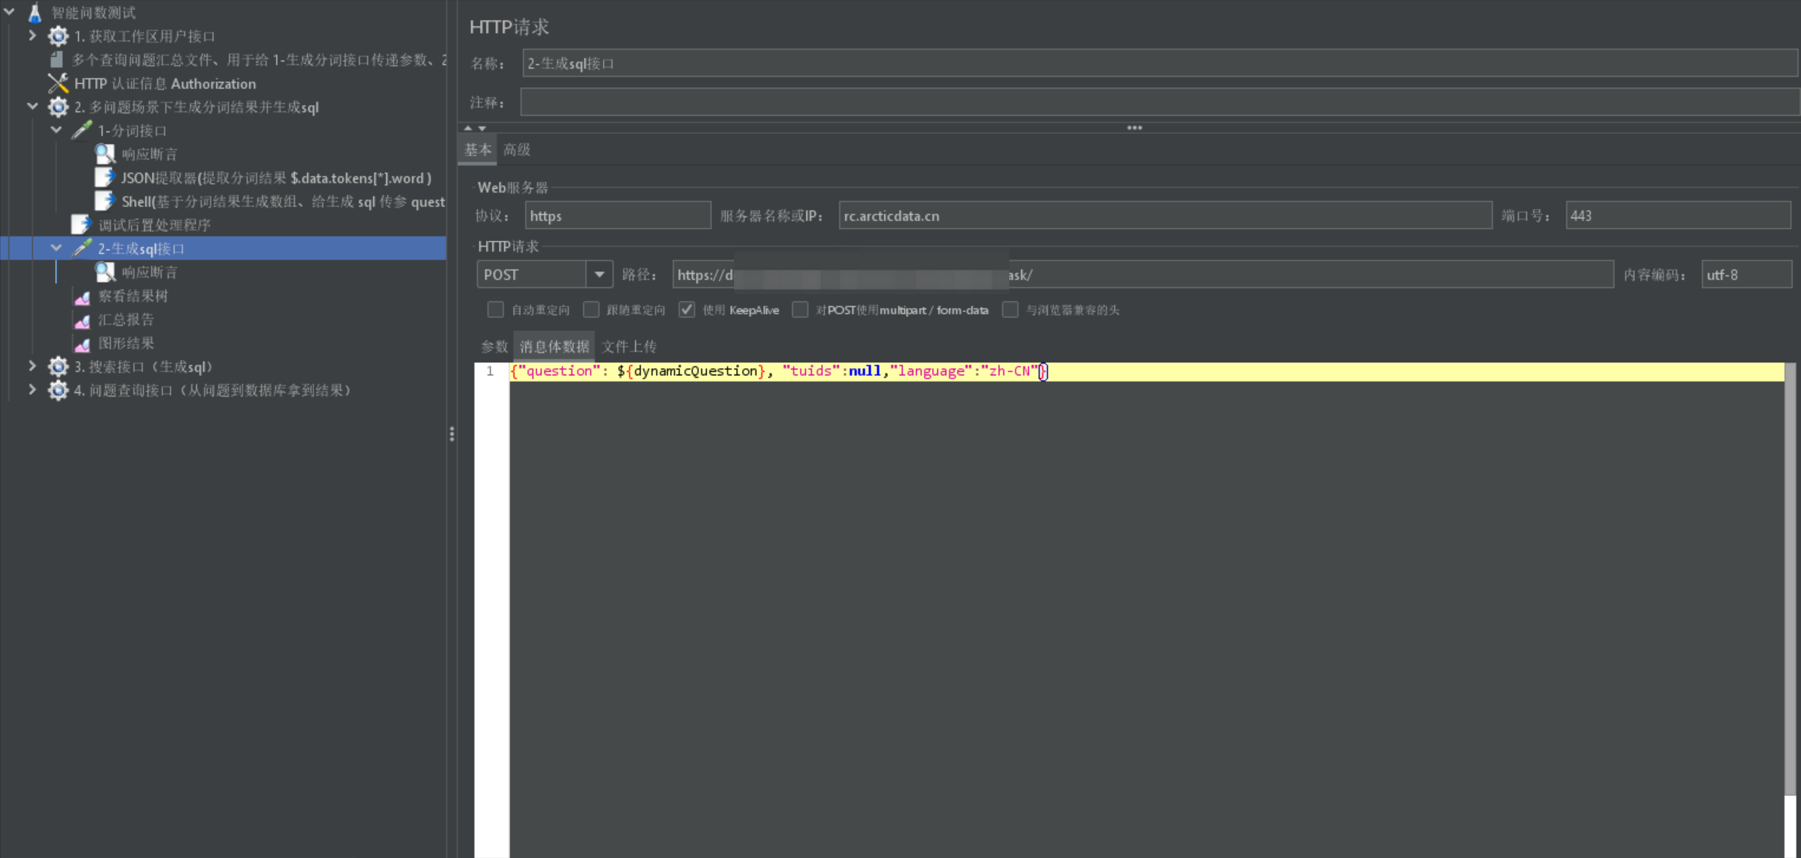
Task: Click the 路径 URL field
Action: point(1143,275)
